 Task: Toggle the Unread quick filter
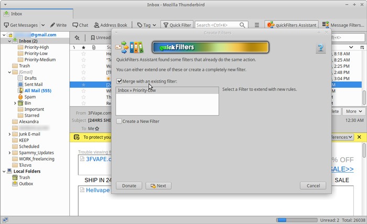(101, 37)
